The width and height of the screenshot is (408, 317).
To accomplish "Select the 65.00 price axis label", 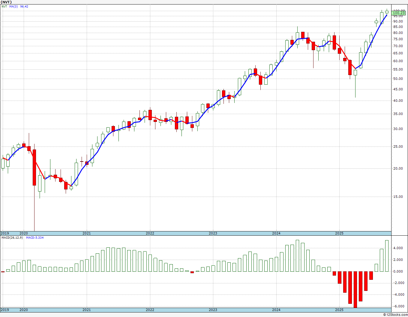I will click(398, 53).
